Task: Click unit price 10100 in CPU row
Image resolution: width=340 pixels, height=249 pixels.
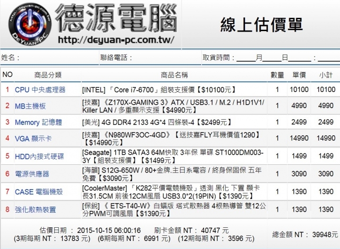Action: [x=299, y=90]
